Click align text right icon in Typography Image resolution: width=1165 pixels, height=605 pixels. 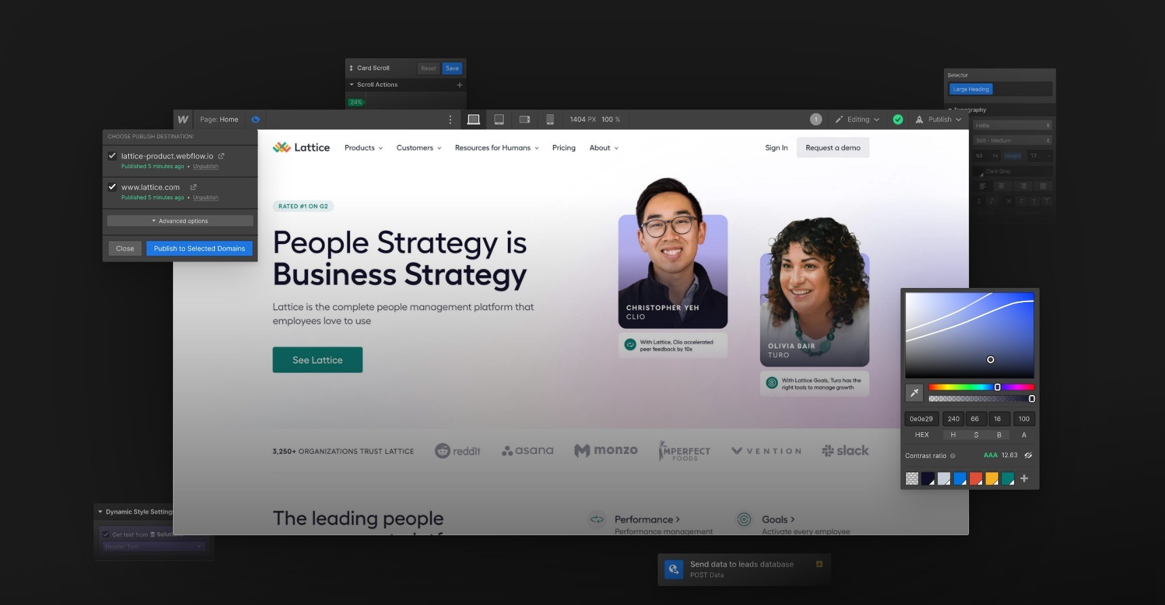pos(1023,186)
